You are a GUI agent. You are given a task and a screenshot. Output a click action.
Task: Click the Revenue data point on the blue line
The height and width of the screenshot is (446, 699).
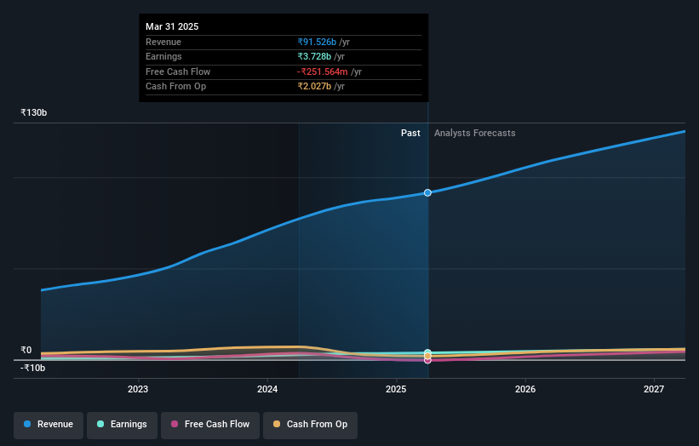(x=427, y=193)
